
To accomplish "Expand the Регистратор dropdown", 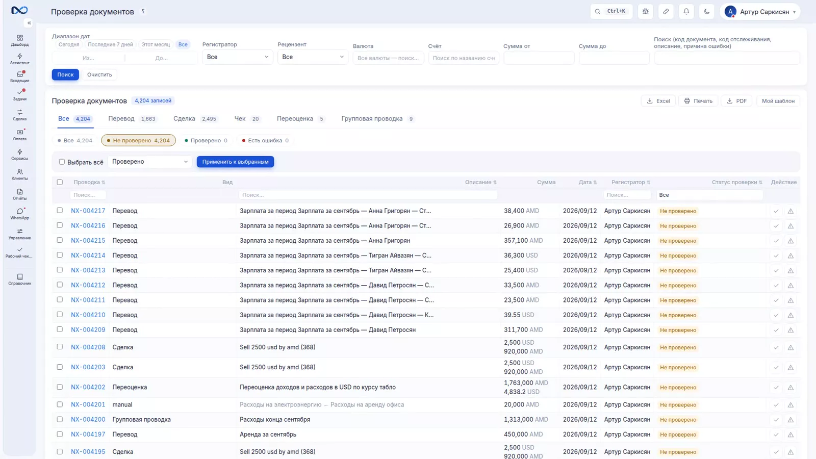I will [x=238, y=57].
